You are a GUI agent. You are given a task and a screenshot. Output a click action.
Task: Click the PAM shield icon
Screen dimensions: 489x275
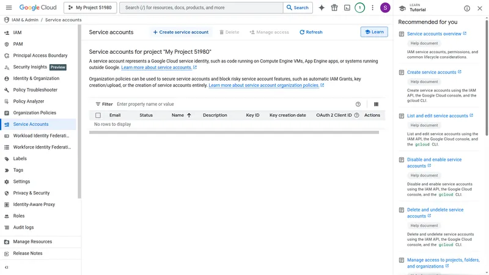tap(7, 44)
